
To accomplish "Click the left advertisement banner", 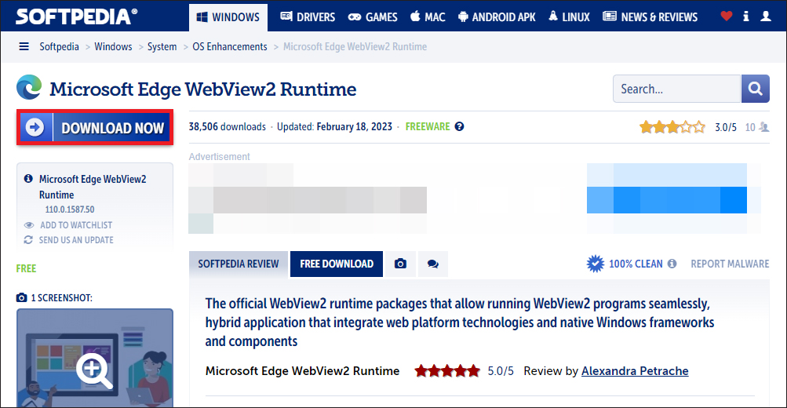I will 308,199.
